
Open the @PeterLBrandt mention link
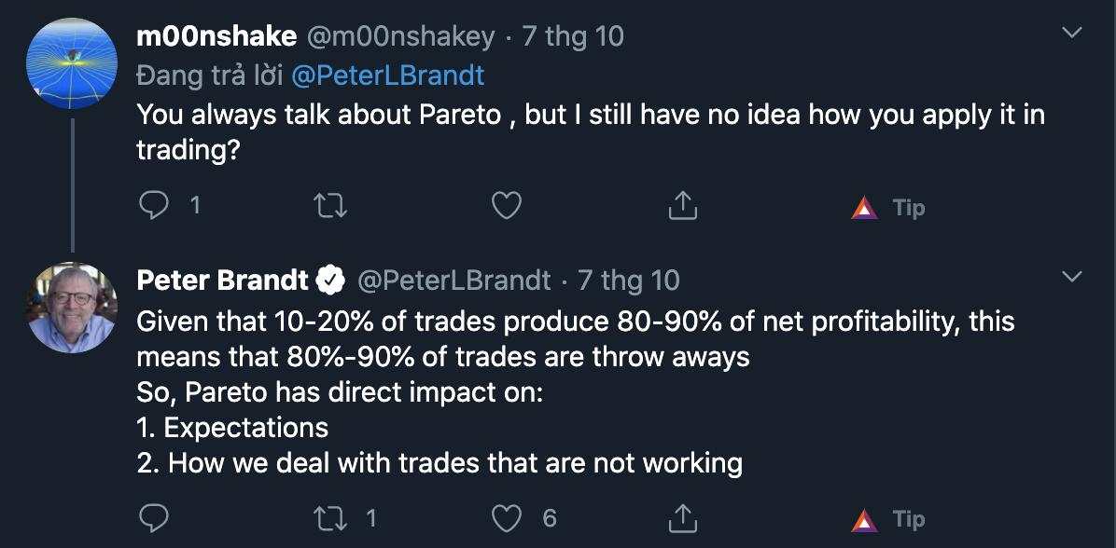[x=388, y=75]
